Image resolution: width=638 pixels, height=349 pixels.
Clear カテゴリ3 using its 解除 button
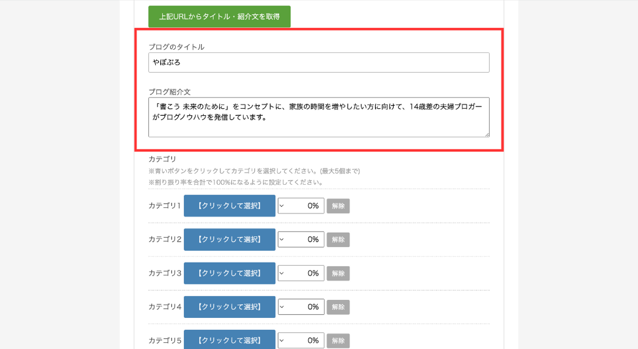point(338,273)
